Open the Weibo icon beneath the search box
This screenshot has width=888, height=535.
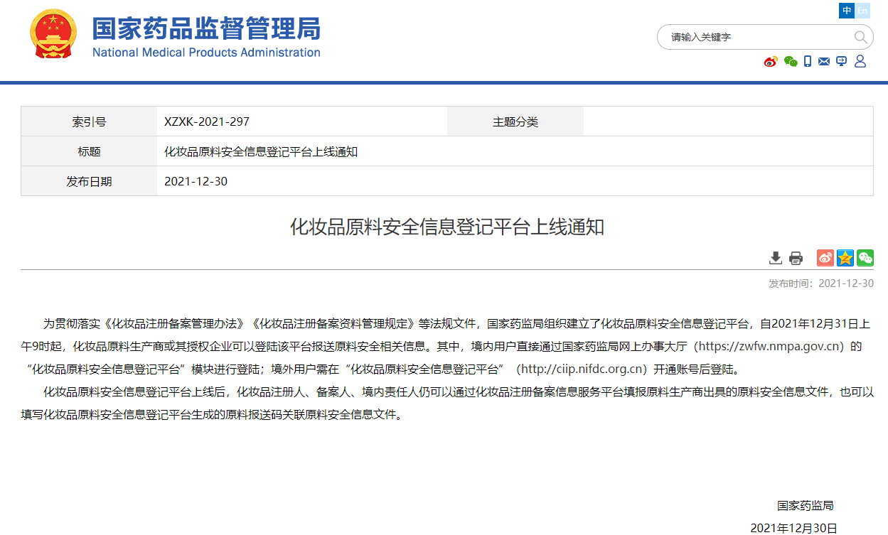pos(771,62)
